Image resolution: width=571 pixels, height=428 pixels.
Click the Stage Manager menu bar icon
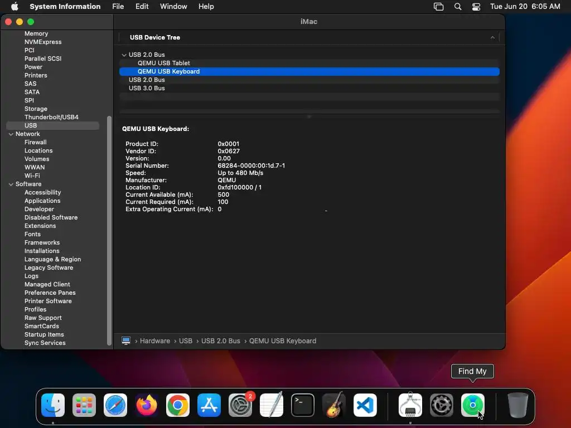(438, 7)
